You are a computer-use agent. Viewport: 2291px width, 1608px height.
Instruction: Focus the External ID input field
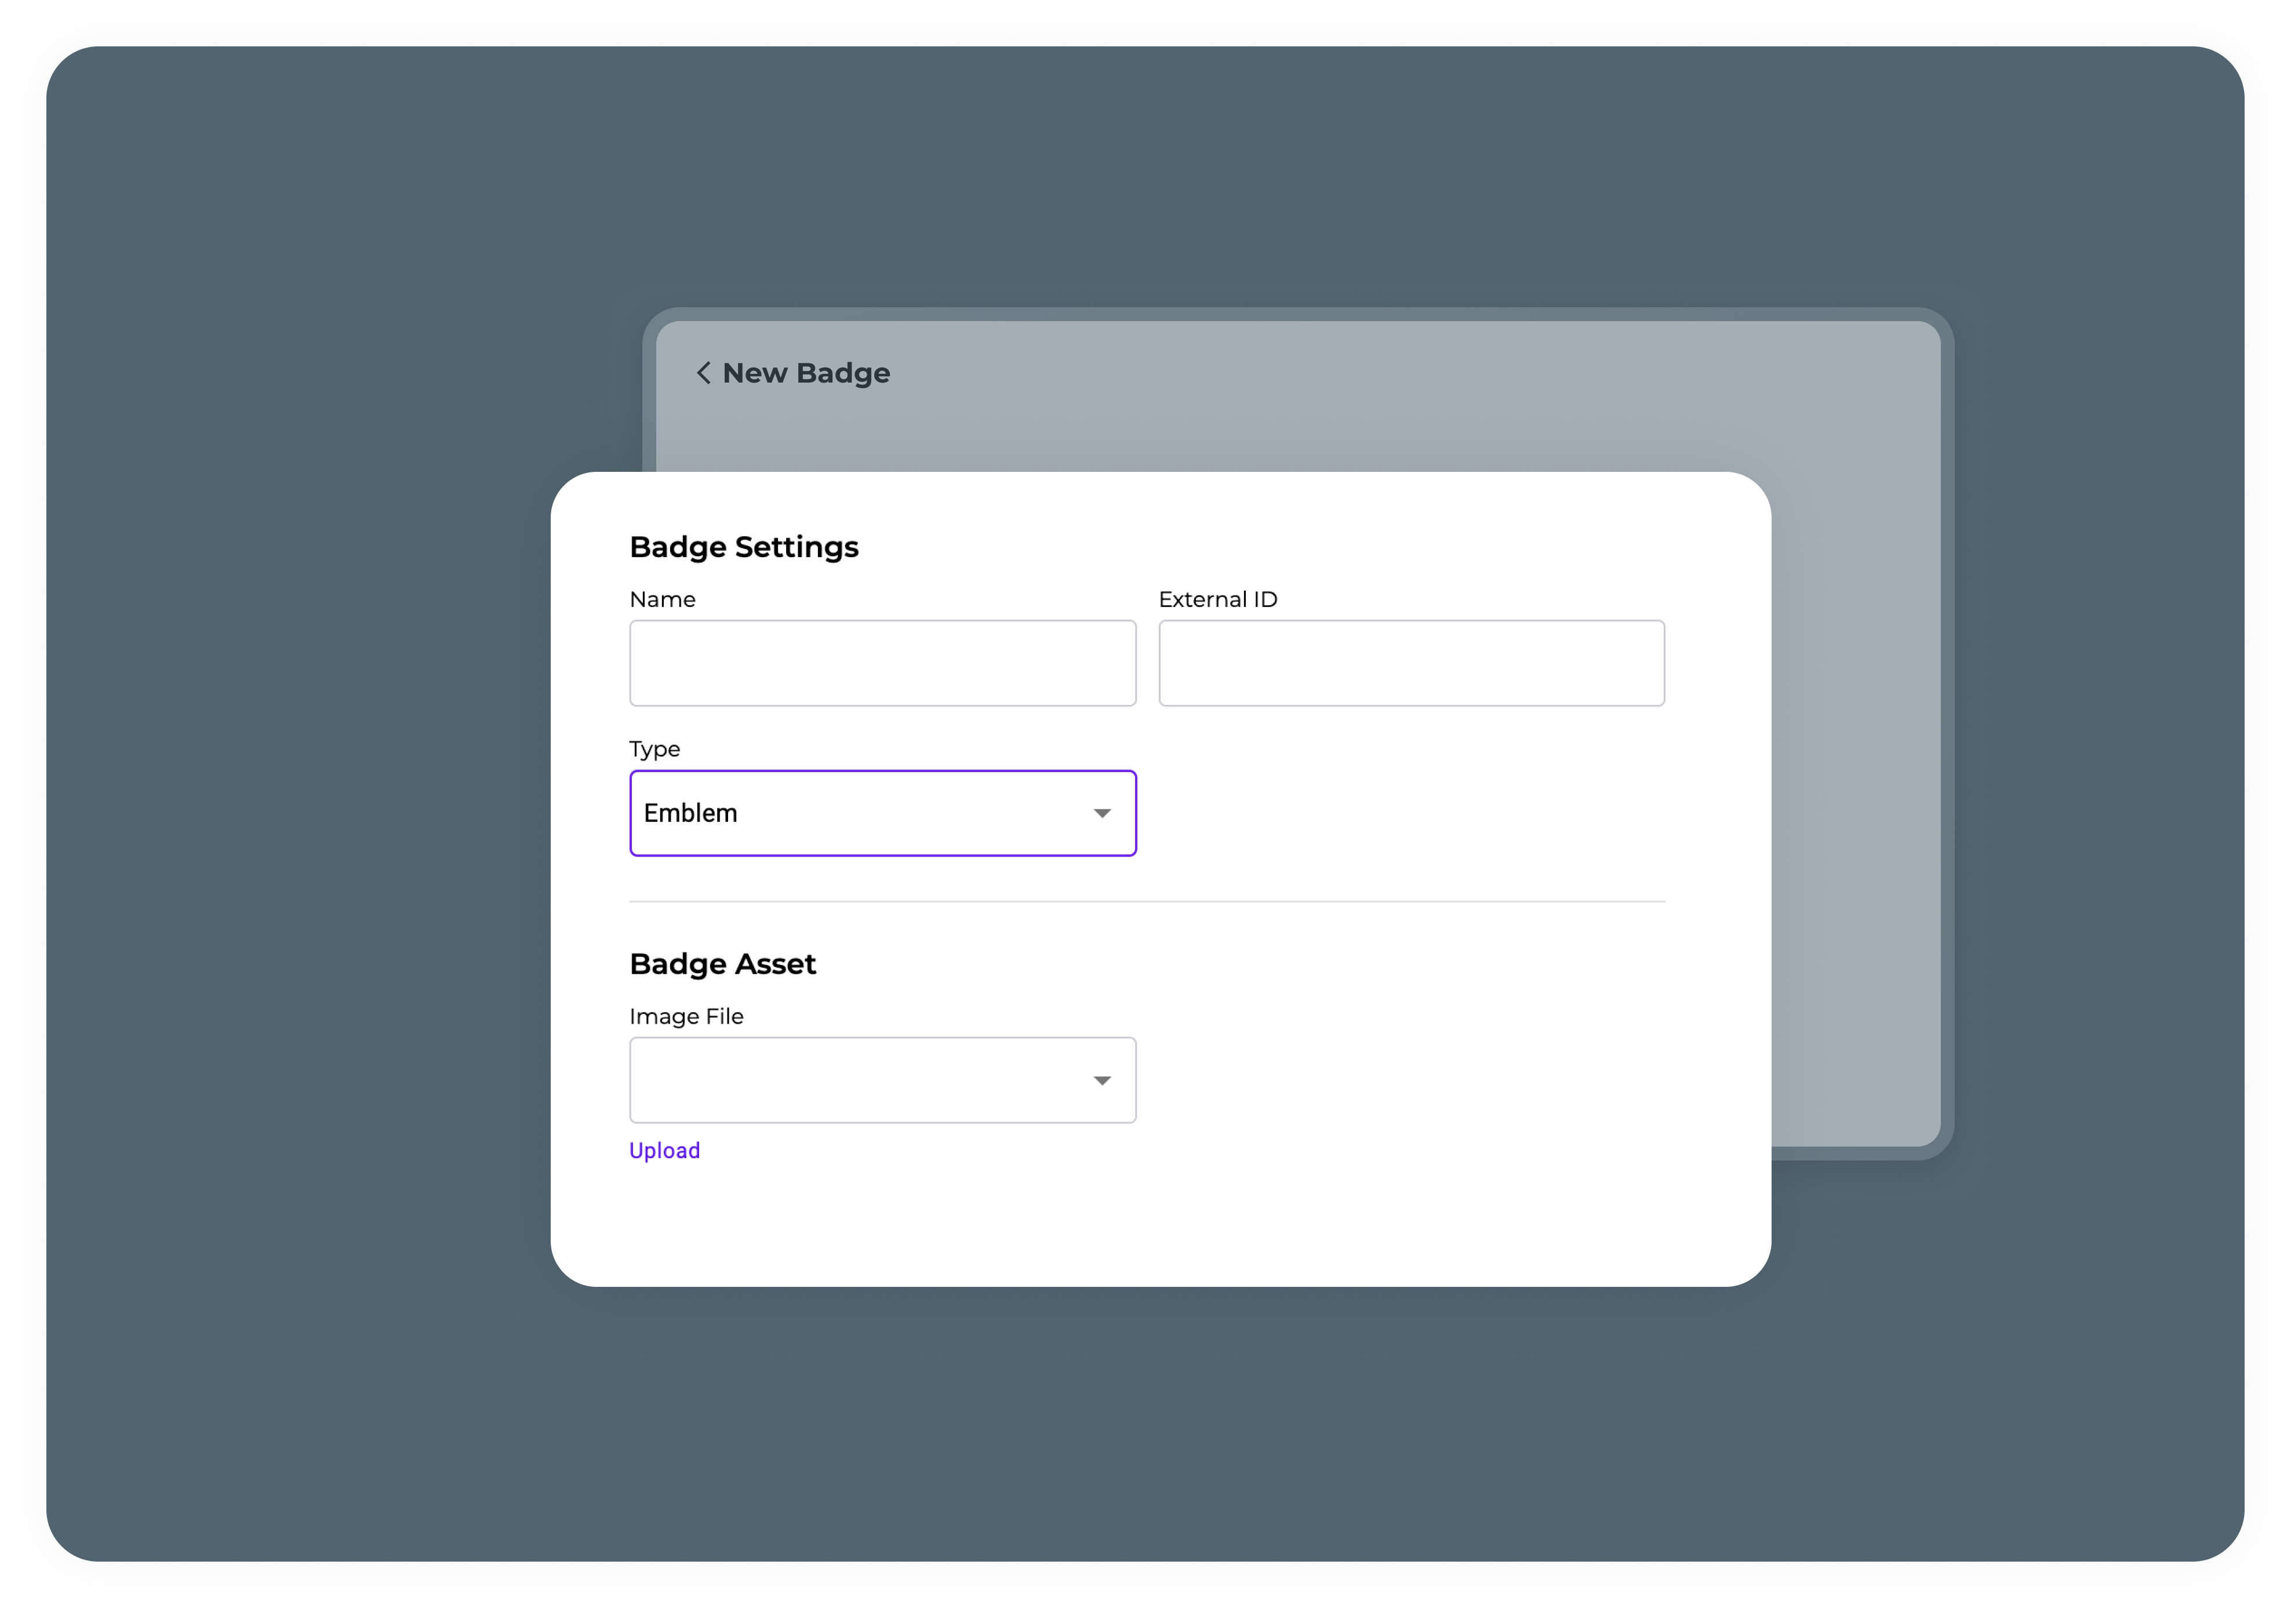[1411, 663]
